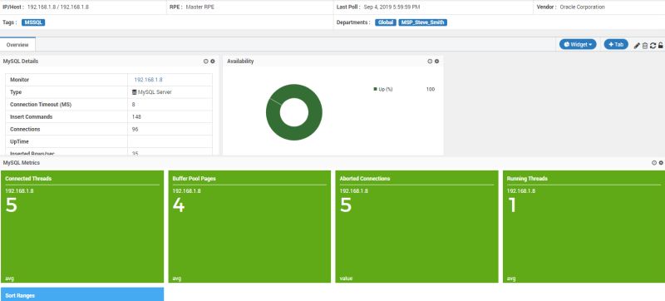Click the Last Poll timestamp text

pyautogui.click(x=392, y=7)
